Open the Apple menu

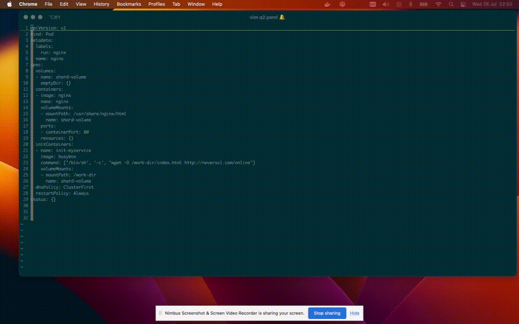[10, 4]
